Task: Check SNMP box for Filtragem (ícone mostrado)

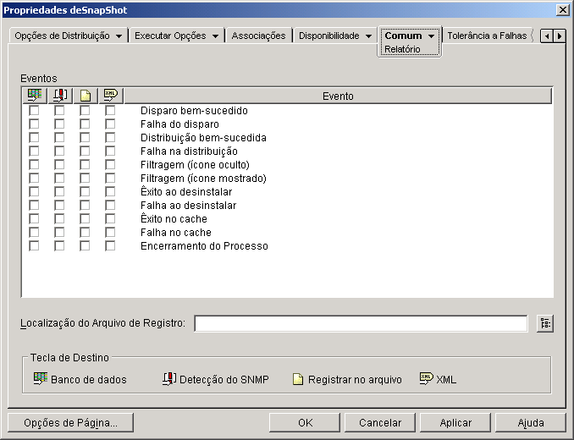Action: tap(59, 179)
